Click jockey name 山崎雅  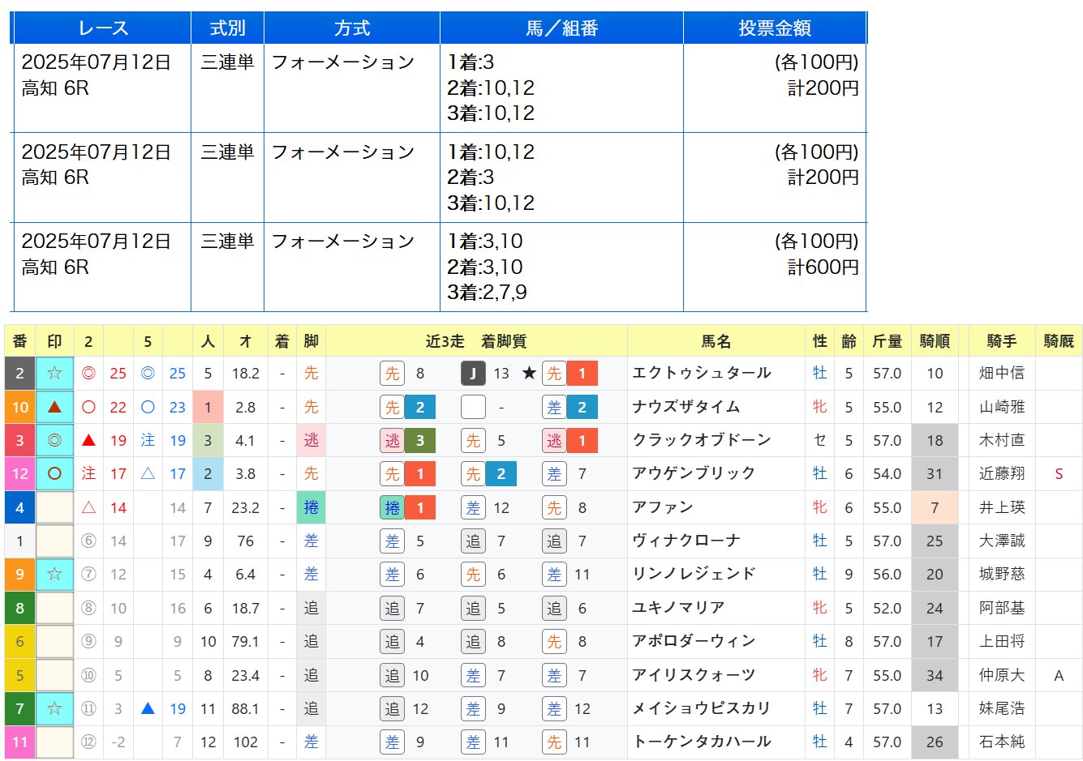tap(1002, 407)
